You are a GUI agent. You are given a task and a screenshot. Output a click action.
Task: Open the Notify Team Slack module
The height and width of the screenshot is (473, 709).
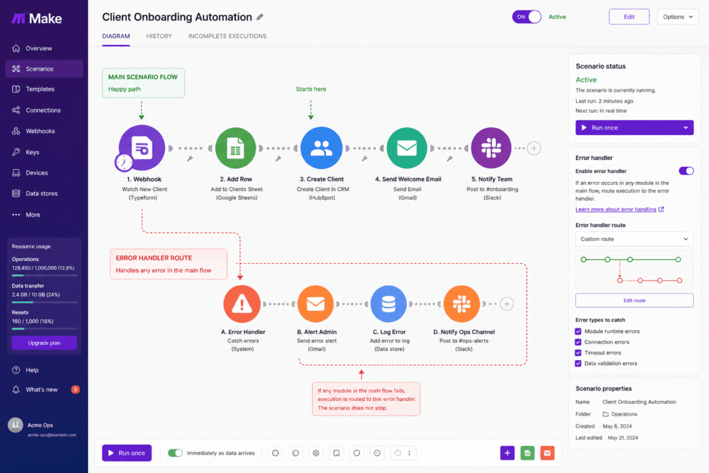click(491, 148)
